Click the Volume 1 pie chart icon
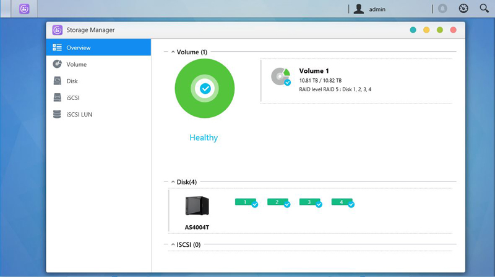Image resolution: width=495 pixels, height=277 pixels. [x=280, y=76]
